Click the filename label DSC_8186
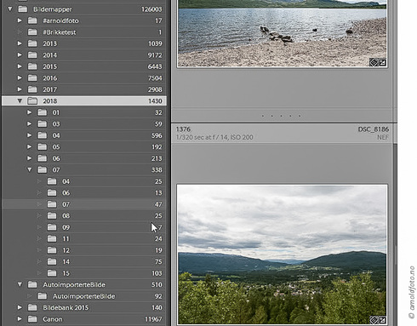Viewport: 417px width, 326px height. pos(374,129)
